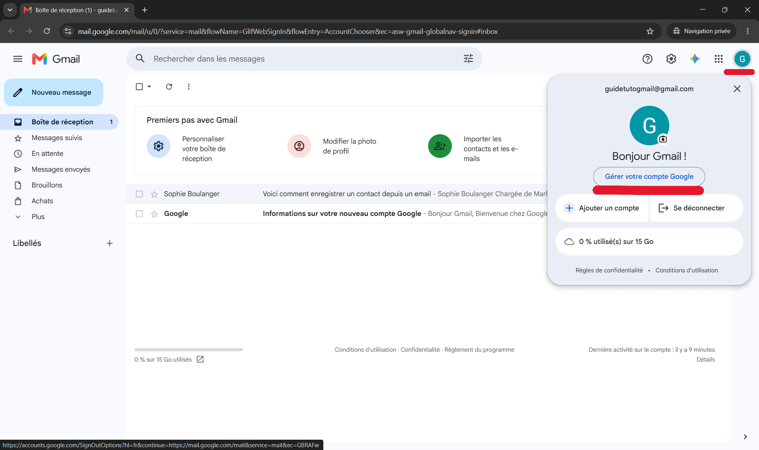This screenshot has height=450, width=759.
Task: Open the Google apps grid
Action: pos(718,59)
